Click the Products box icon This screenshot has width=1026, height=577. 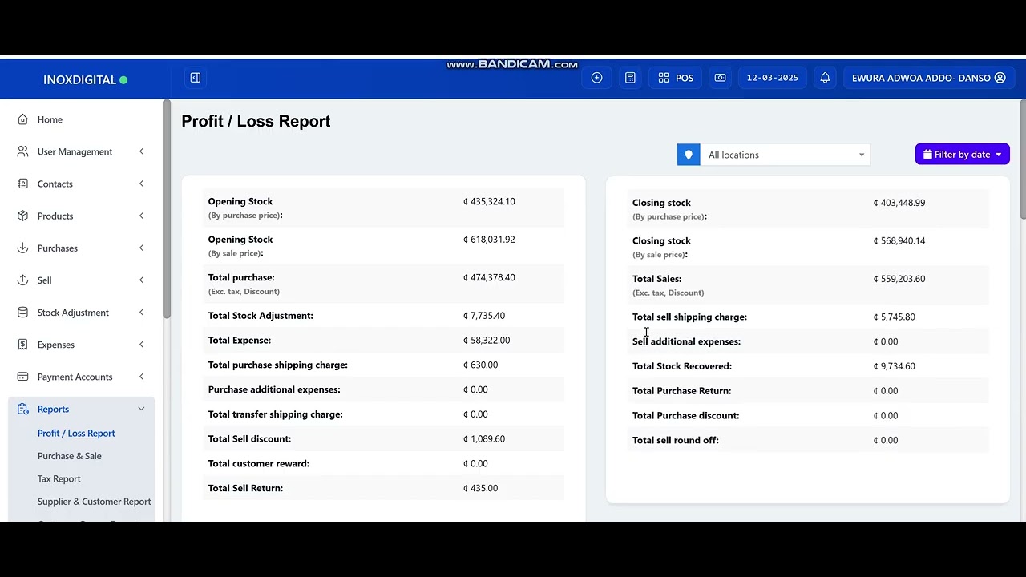22,216
